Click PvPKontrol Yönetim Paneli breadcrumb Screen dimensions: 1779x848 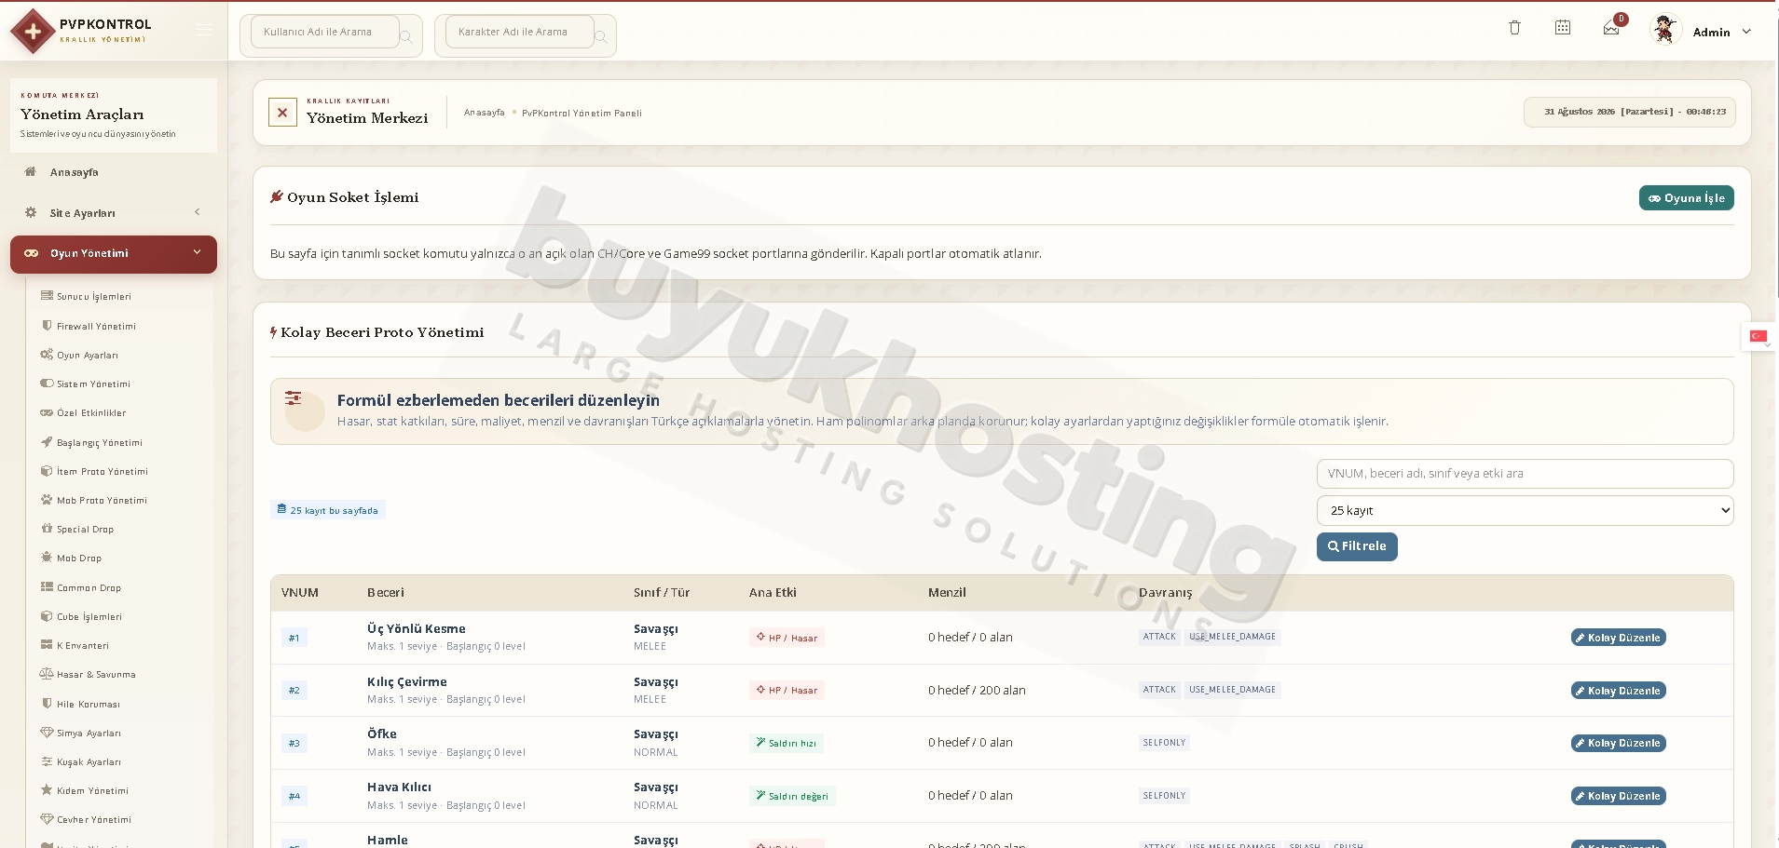pos(582,114)
